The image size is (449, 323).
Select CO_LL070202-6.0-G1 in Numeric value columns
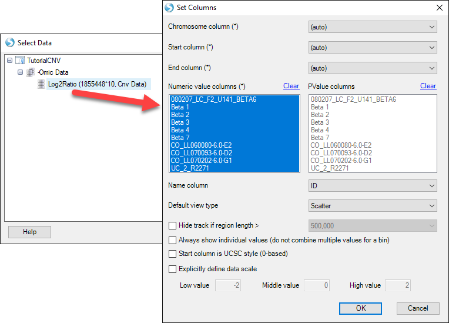[234, 161]
